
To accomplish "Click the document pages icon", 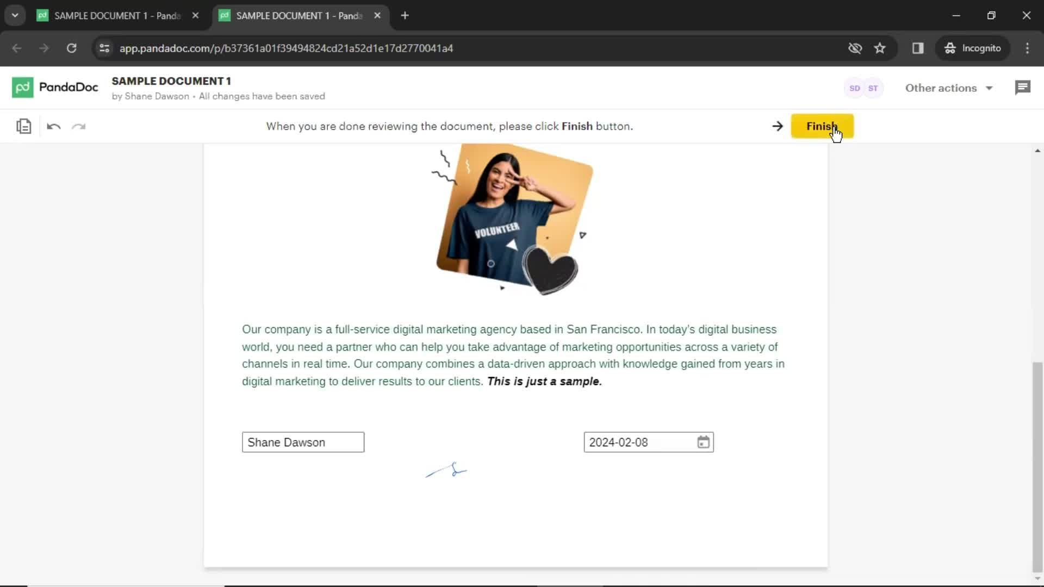I will click(24, 126).
